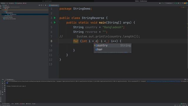Open the Problems tool window tab
Screen dimensions: 188x106
click(x=22, y=104)
